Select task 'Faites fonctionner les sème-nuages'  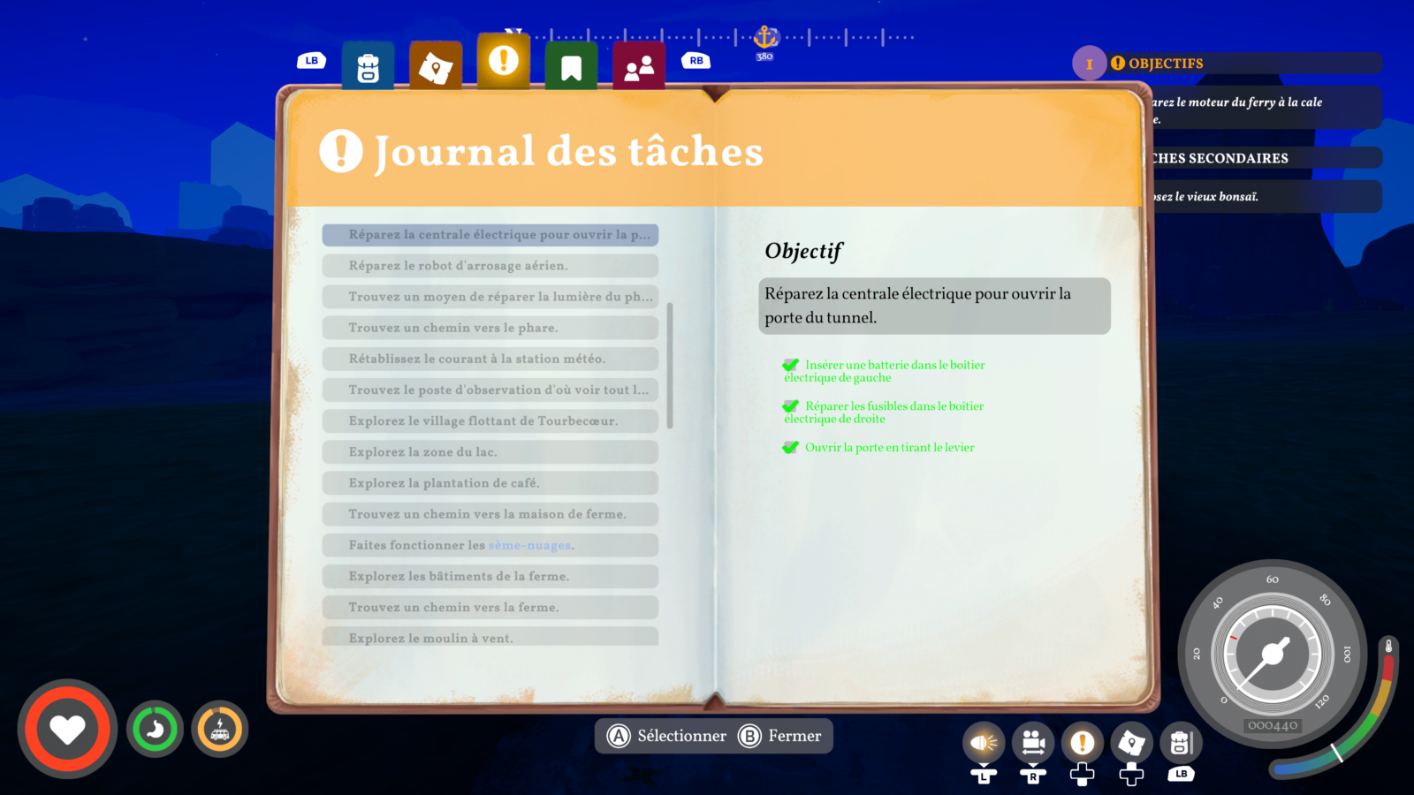click(x=490, y=545)
